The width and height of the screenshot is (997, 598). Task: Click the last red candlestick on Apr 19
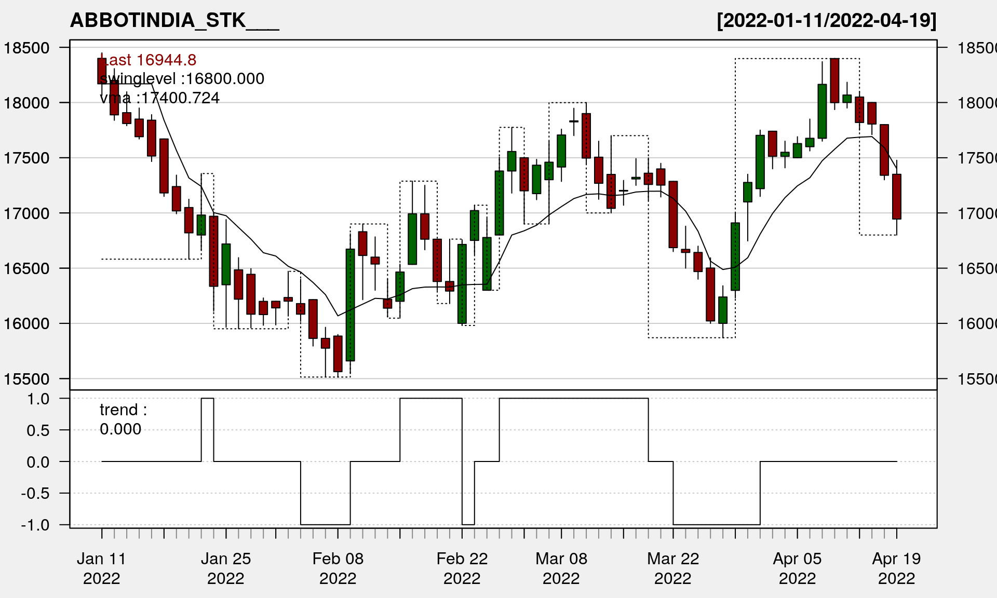[x=896, y=197]
